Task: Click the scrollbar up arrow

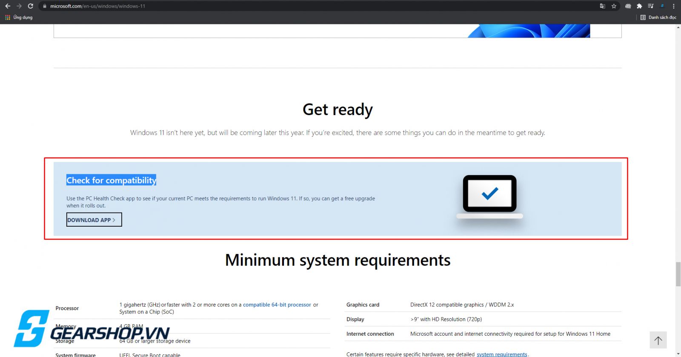Action: click(x=678, y=27)
